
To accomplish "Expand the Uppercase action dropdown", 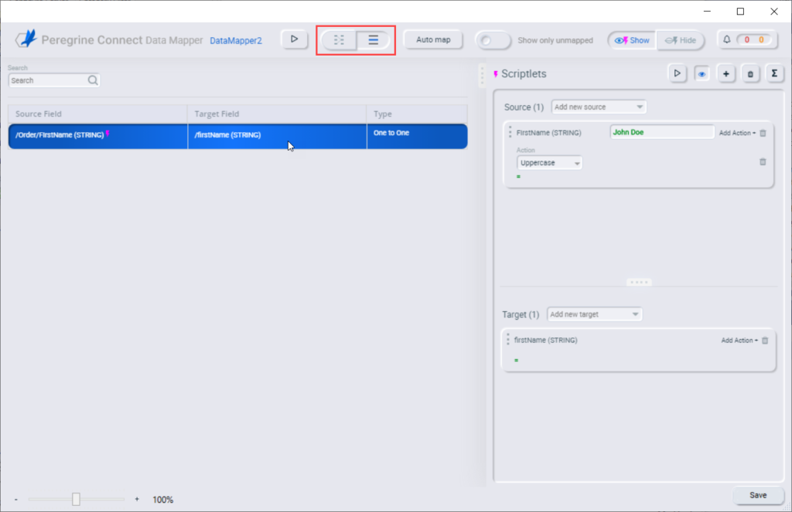I will 549,163.
